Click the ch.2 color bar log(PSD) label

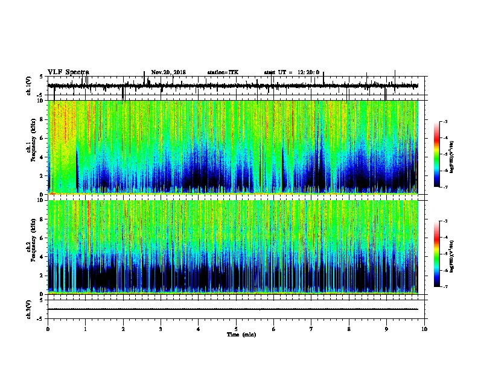451,256
